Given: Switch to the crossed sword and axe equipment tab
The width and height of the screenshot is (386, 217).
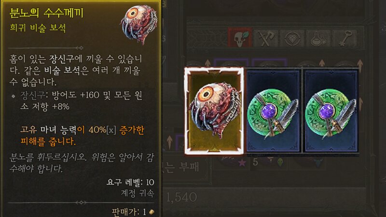Looking at the screenshot, I should (266, 39).
